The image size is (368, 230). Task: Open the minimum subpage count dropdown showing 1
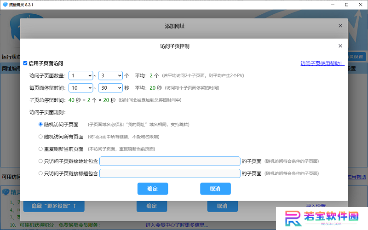coord(81,75)
